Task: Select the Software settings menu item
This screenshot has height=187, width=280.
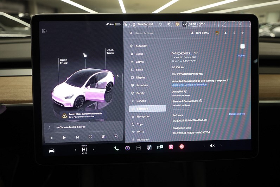Action: click(147, 109)
